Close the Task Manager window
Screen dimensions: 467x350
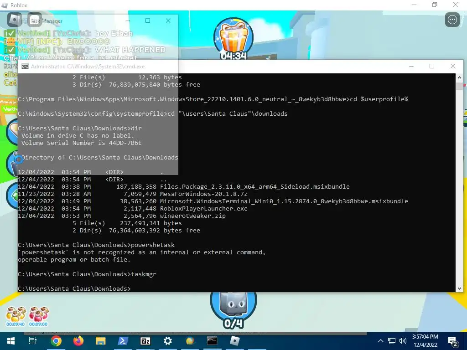(x=168, y=21)
